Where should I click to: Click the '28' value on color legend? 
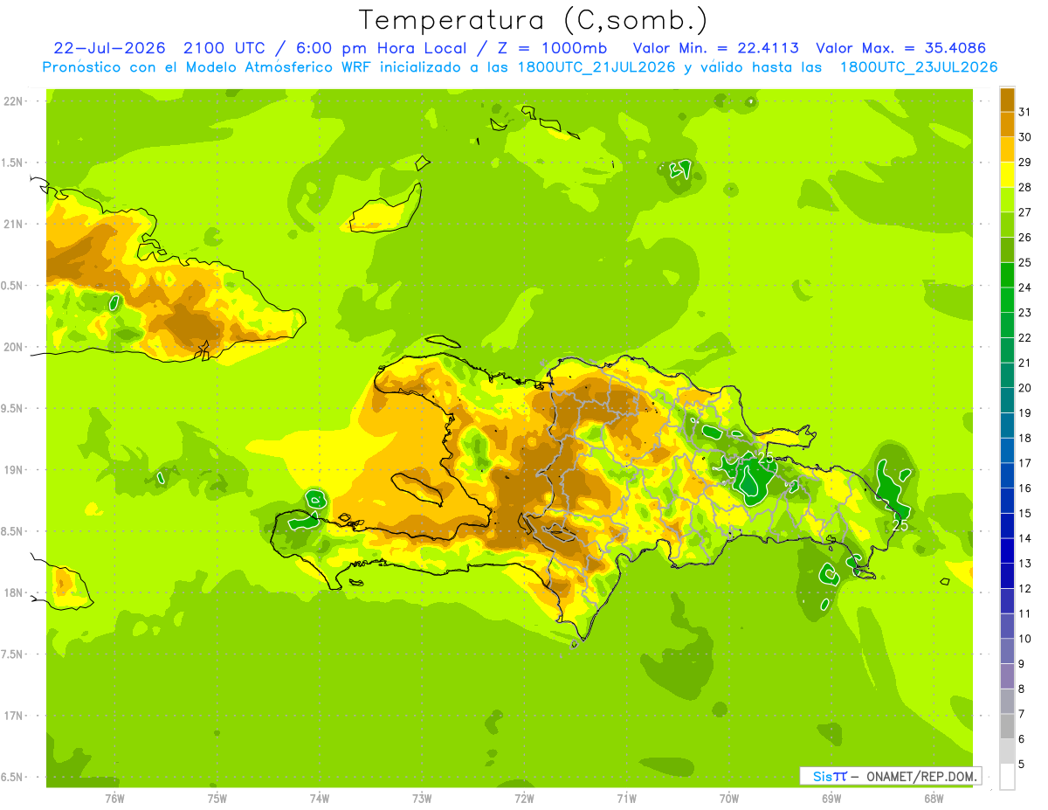point(1025,187)
